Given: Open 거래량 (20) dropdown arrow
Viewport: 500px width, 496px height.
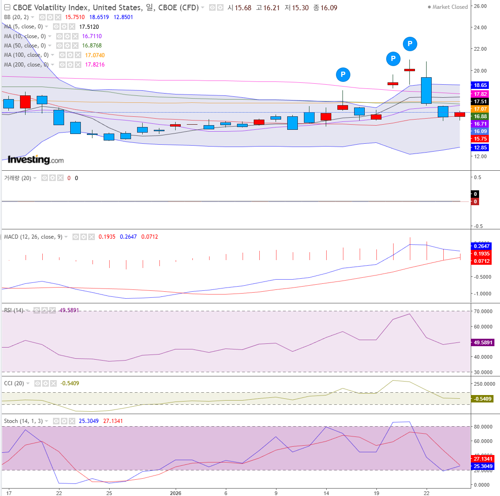Looking at the screenshot, I should point(35,178).
